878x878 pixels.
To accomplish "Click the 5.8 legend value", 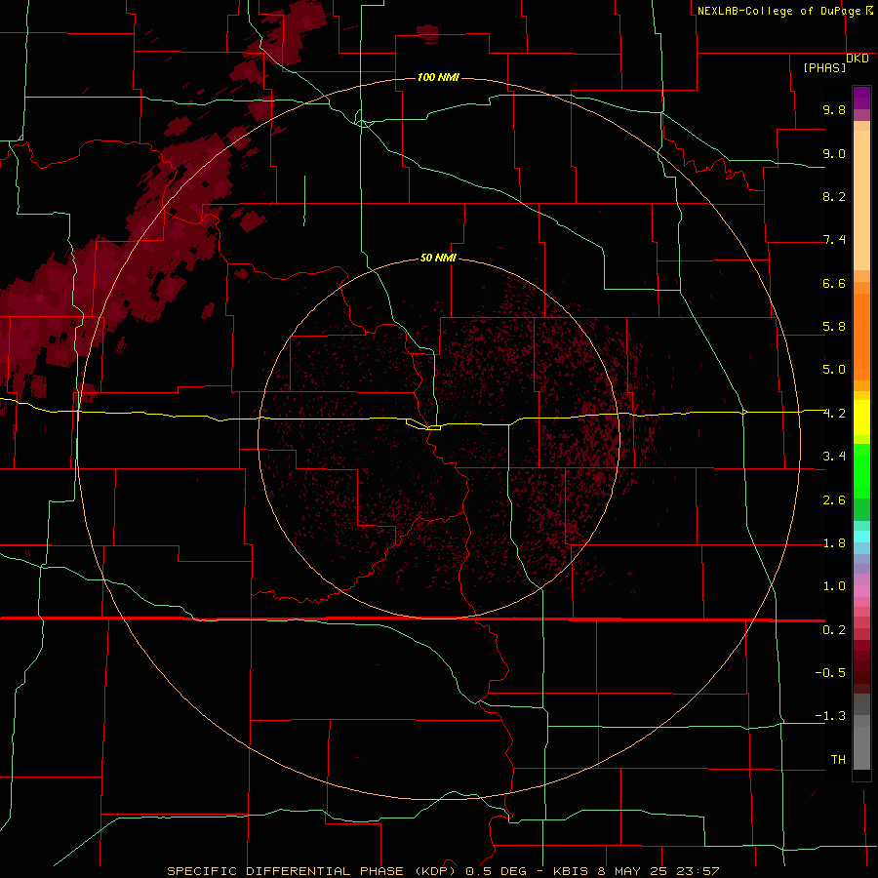I will 834,327.
